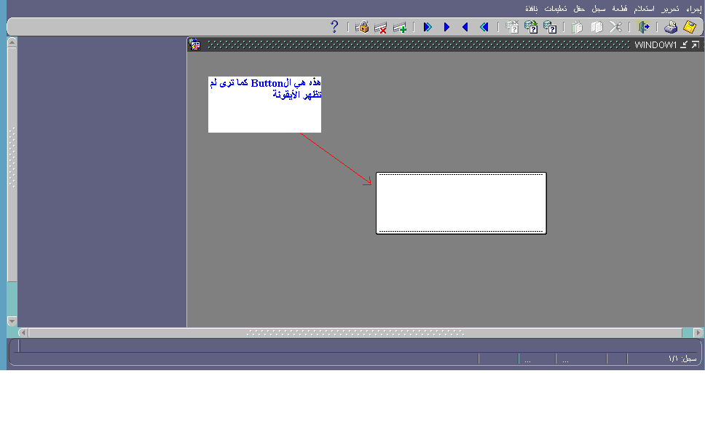Click the Enter Query toolbar icon
The height and width of the screenshot is (446, 705).
551,27
